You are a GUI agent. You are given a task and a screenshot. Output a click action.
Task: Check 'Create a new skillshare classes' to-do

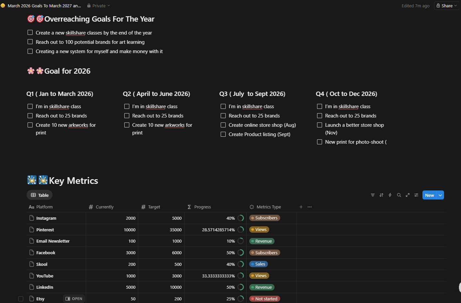(x=30, y=33)
